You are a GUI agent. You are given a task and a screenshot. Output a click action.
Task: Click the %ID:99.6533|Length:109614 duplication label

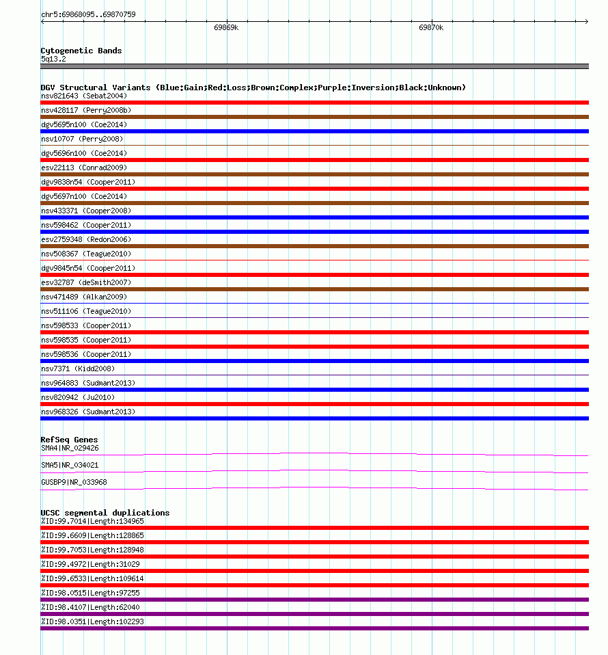(x=92, y=578)
